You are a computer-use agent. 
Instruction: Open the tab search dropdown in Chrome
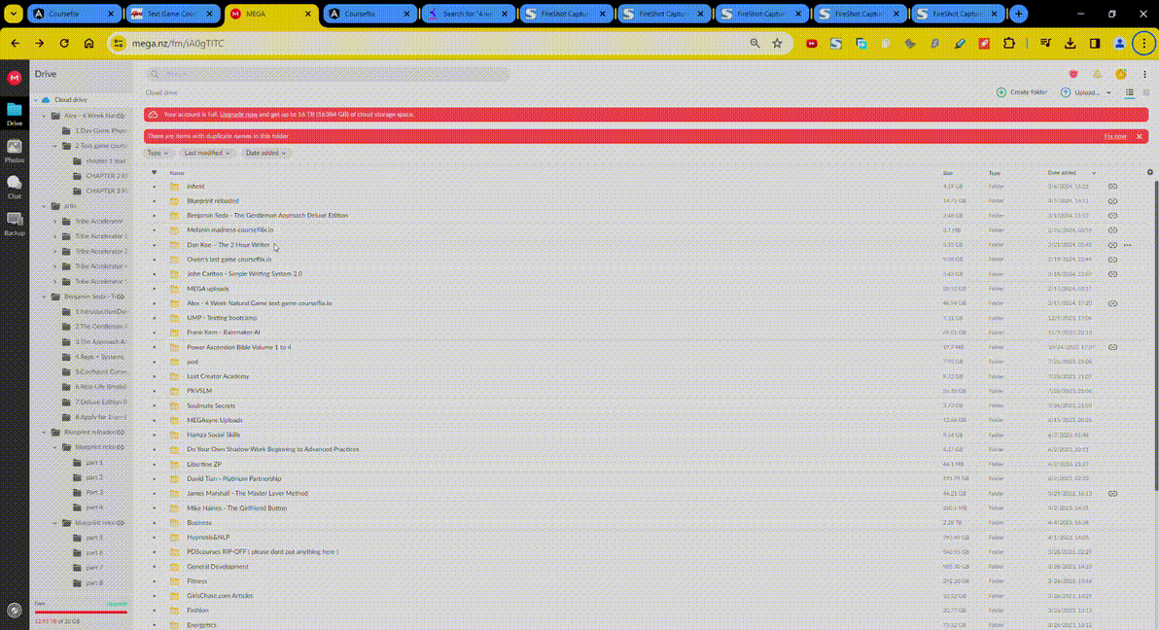tap(14, 14)
